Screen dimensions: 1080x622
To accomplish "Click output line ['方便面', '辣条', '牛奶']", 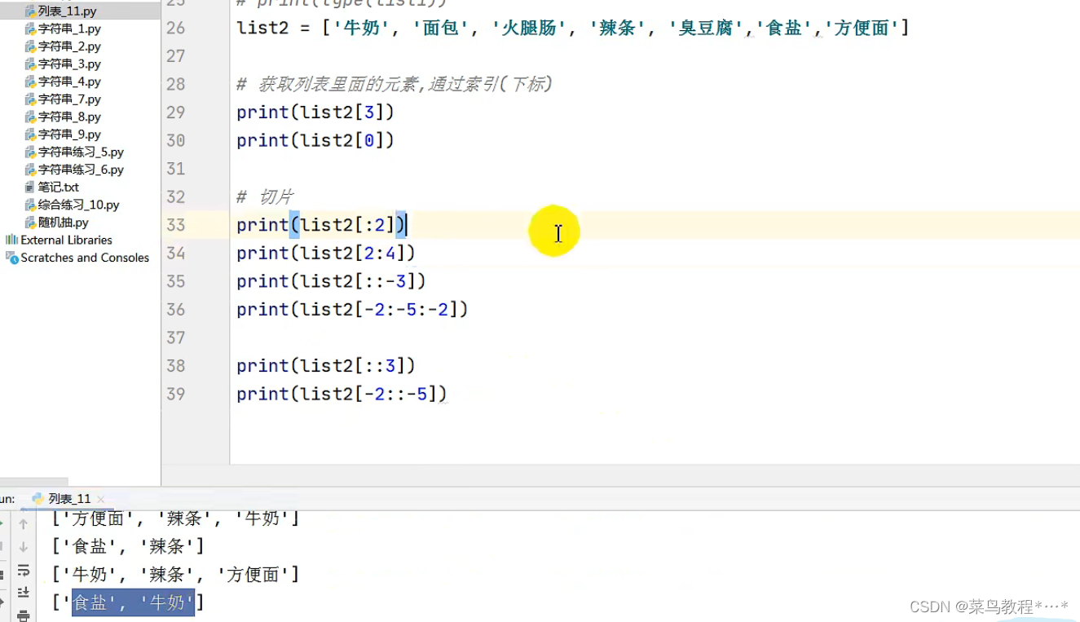I will point(175,518).
